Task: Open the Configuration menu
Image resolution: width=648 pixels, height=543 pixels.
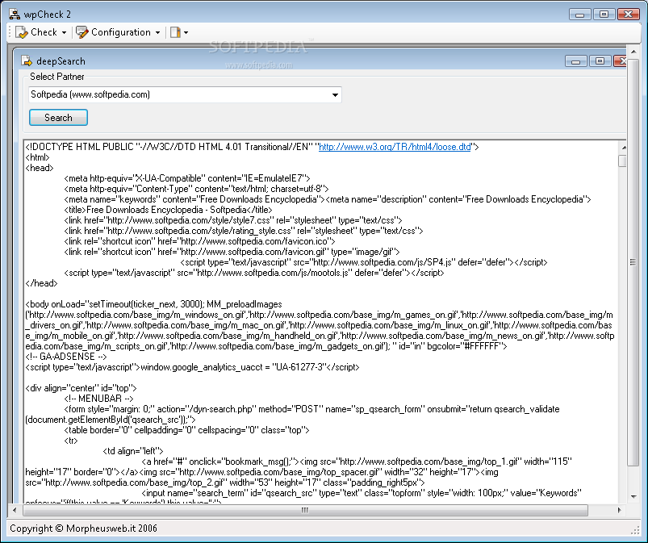Action: [118, 32]
